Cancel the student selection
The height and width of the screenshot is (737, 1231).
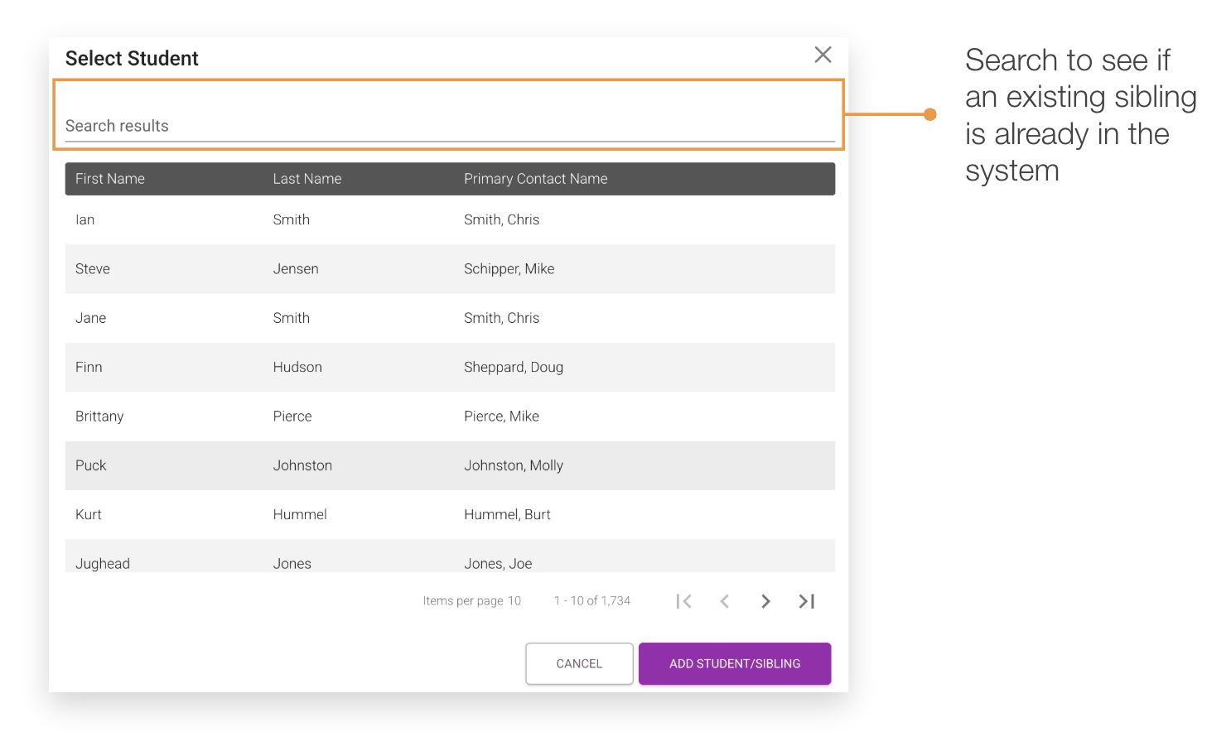pos(579,663)
